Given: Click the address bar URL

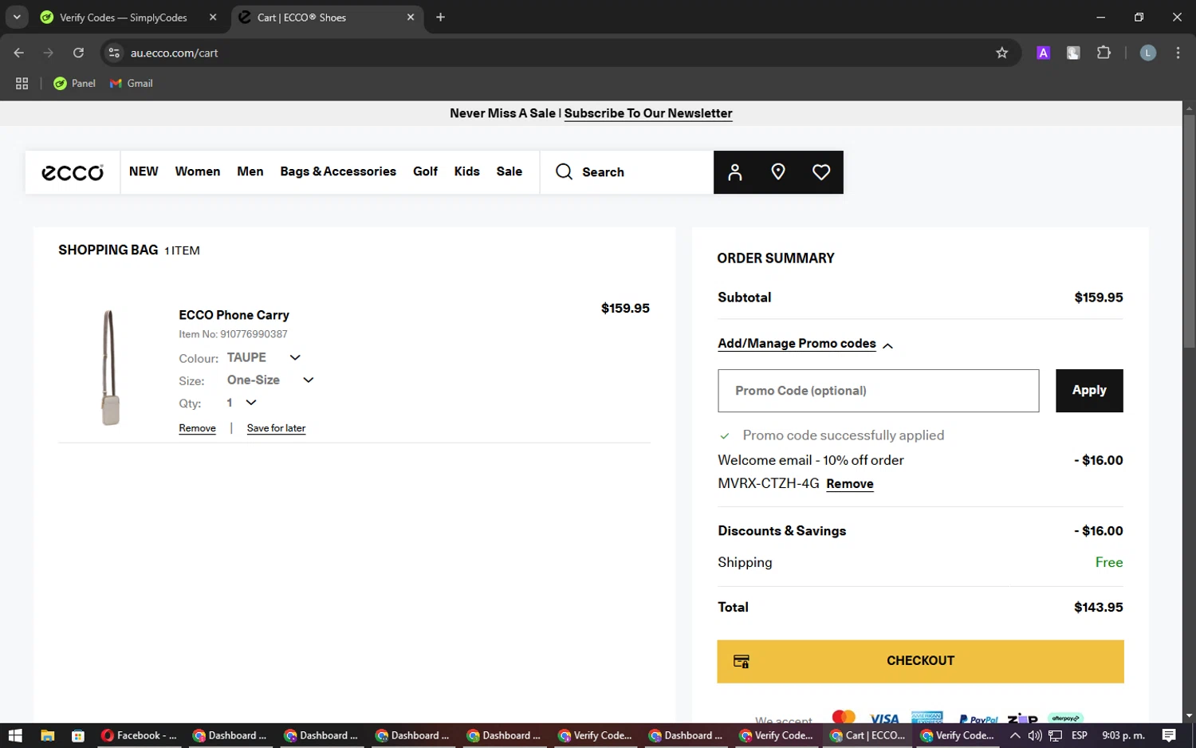Looking at the screenshot, I should click(175, 53).
